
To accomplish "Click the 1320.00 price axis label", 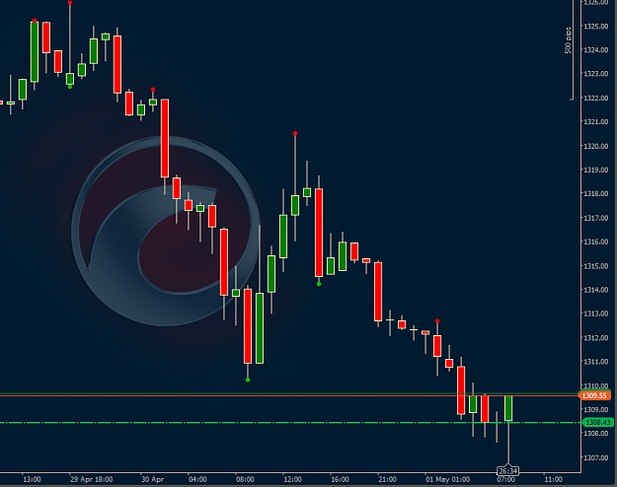I will [x=595, y=146].
